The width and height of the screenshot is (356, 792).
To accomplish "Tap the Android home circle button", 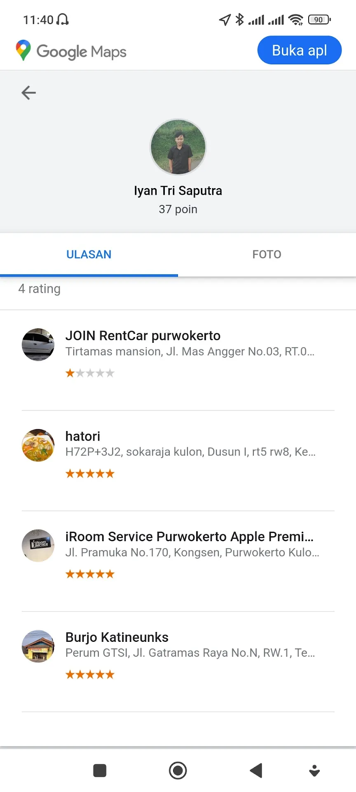I will tap(178, 770).
